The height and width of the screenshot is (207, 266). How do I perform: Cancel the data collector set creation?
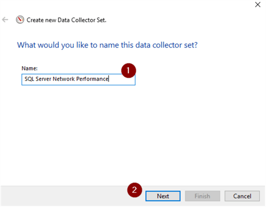click(242, 196)
